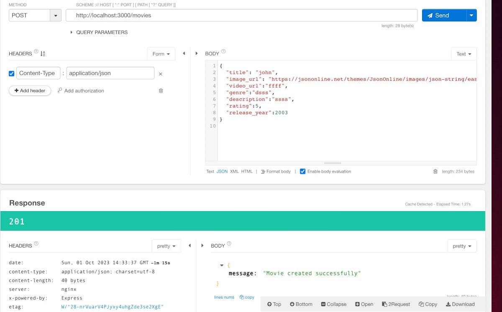Image resolution: width=502 pixels, height=312 pixels.
Task: Click the trash icon below request body
Action: pos(435,171)
